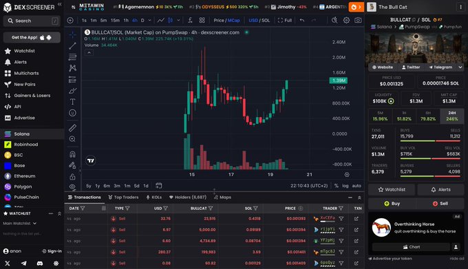Switch chart to Price view
This screenshot has height=269, width=468.
pyautogui.click(x=218, y=20)
